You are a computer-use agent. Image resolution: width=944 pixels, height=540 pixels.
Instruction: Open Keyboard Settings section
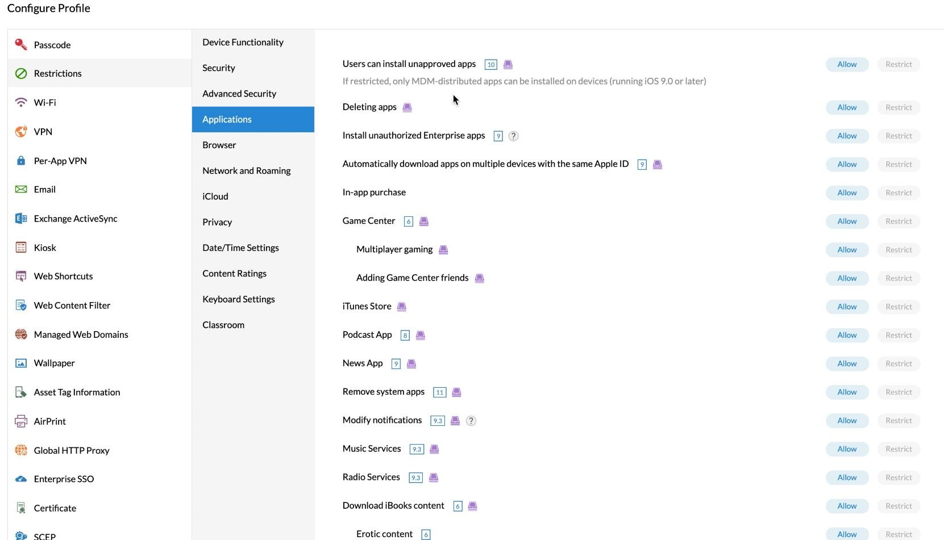[x=253, y=299]
